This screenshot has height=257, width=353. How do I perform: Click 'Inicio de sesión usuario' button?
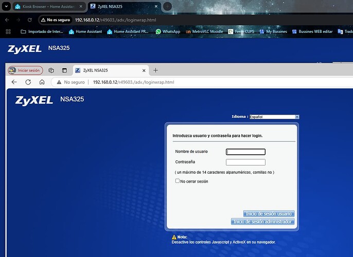click(x=269, y=214)
